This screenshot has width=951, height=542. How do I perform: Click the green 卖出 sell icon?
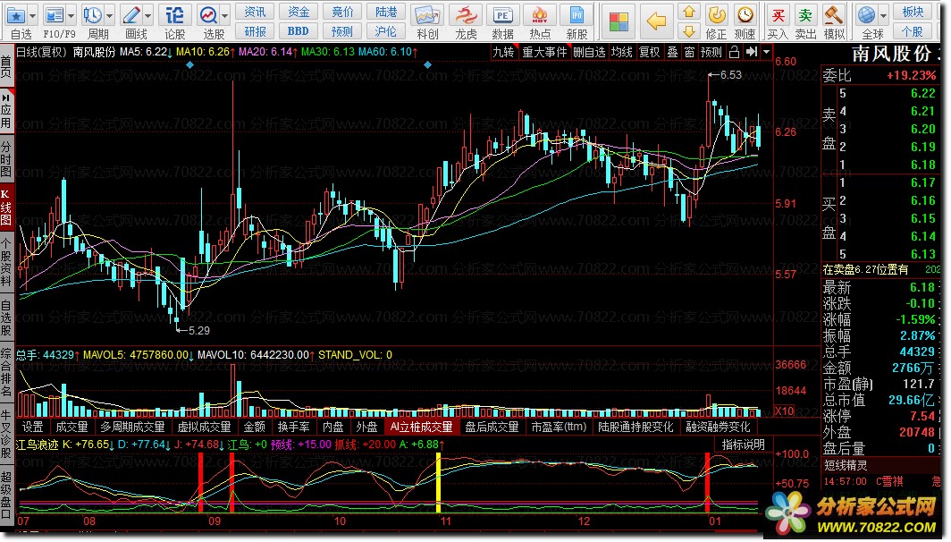805,15
